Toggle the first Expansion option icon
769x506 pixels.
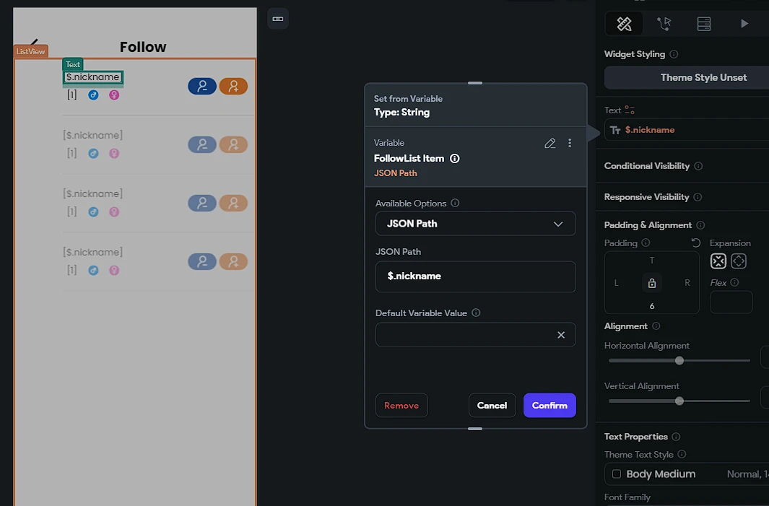click(x=718, y=261)
